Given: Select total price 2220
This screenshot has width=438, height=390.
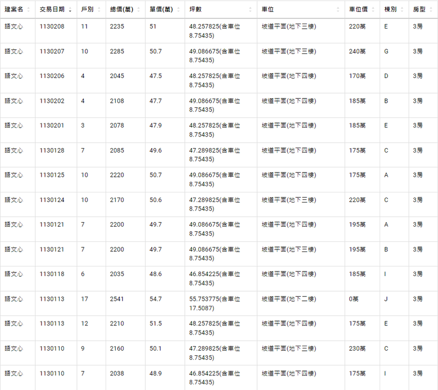Looking at the screenshot, I should (117, 175).
